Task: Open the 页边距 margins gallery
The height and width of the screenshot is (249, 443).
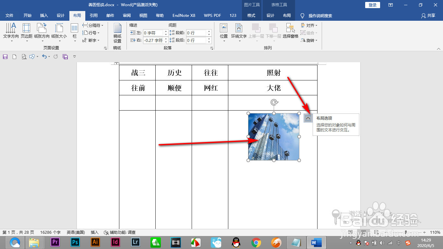Action: (x=27, y=32)
